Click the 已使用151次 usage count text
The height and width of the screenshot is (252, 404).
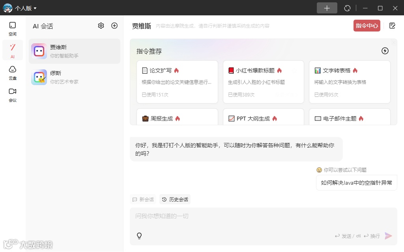[155, 94]
